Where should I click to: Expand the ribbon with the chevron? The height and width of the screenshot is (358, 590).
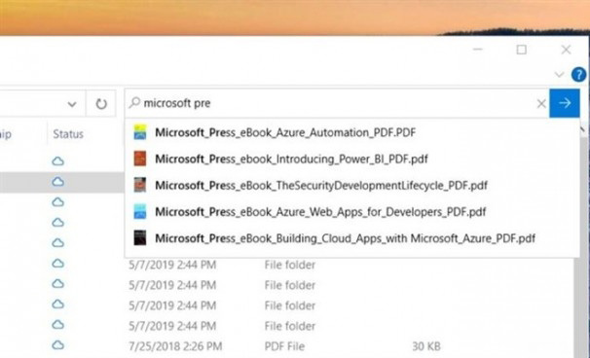click(x=559, y=75)
